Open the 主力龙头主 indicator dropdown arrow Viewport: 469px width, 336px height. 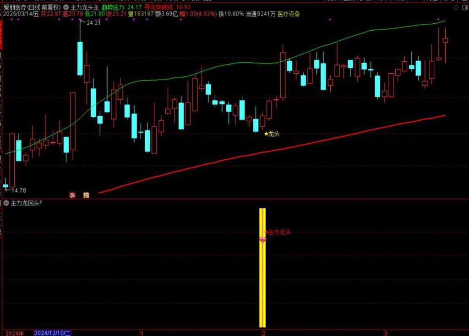point(67,7)
